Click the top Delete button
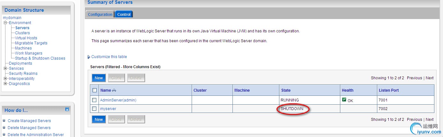 (x=136, y=78)
